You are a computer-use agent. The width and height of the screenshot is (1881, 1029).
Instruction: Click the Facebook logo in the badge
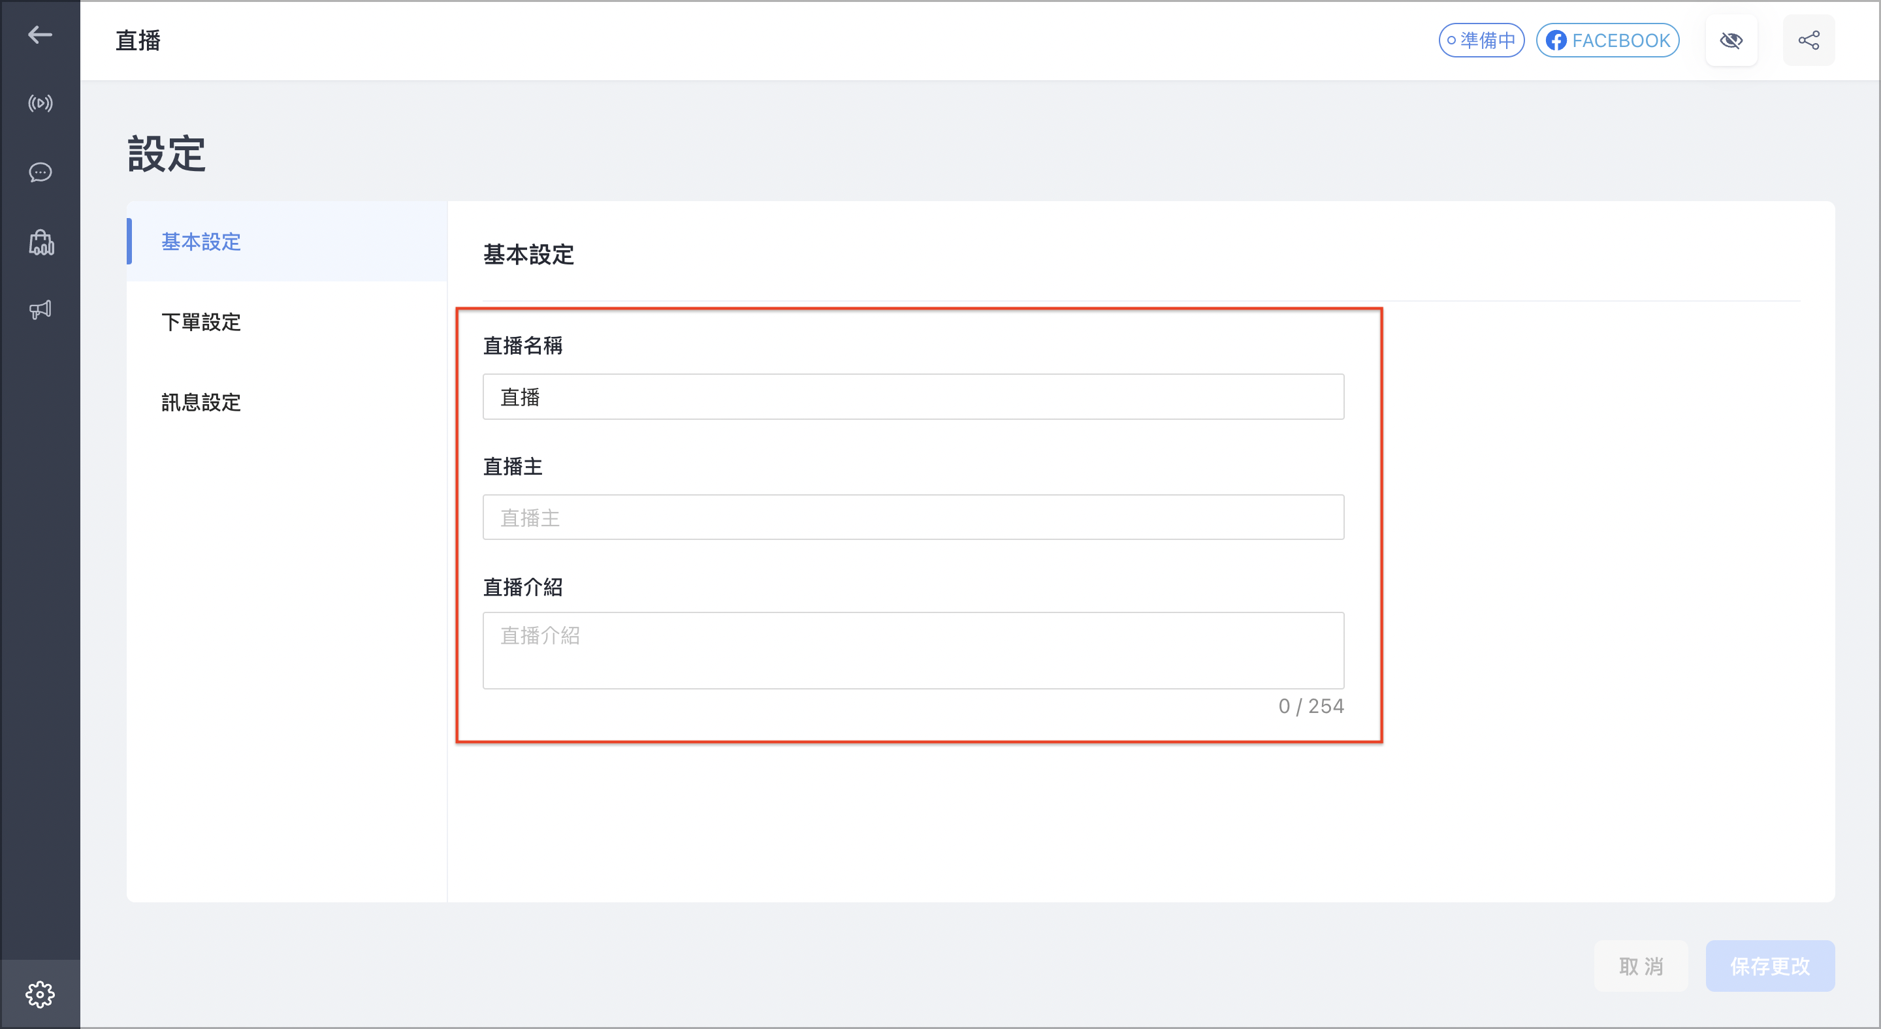tap(1556, 40)
